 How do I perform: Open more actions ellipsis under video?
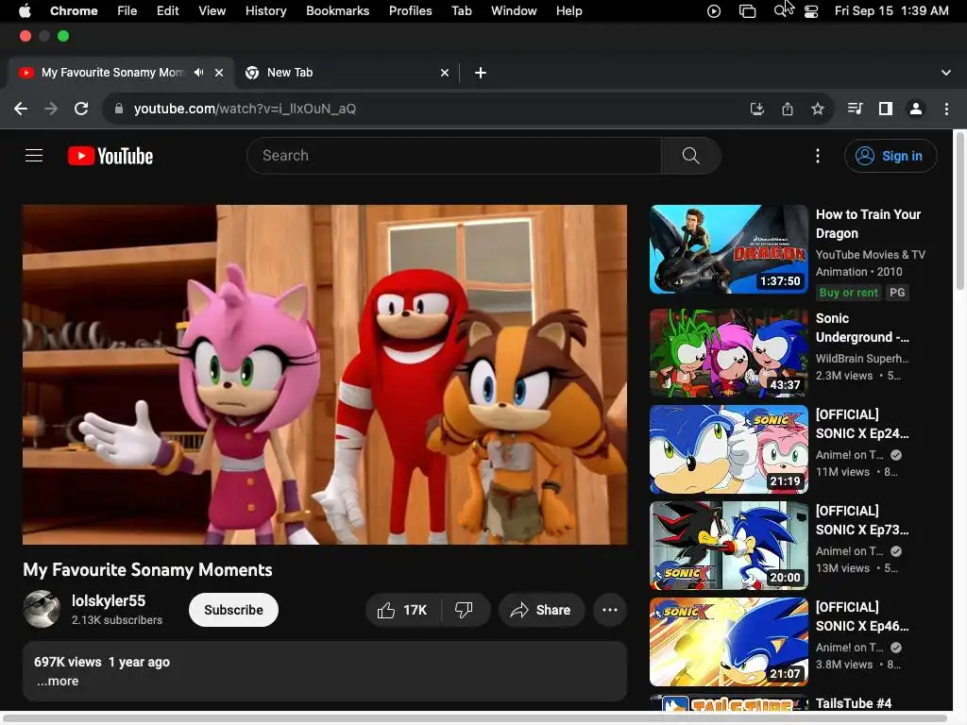610,611
